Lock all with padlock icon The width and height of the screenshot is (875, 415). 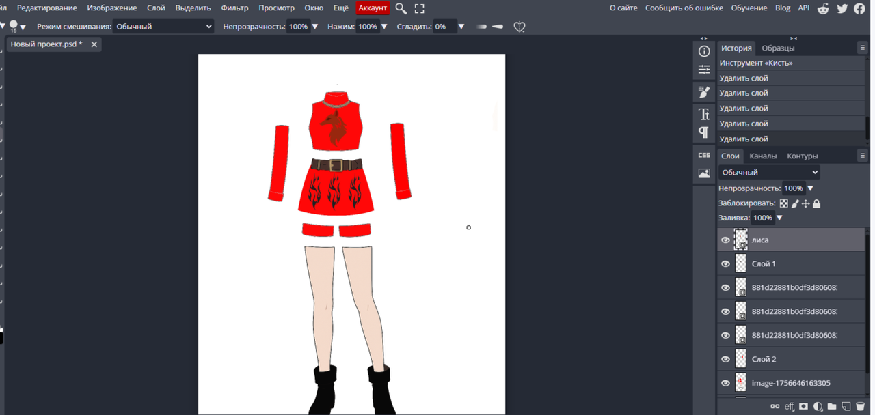point(816,203)
